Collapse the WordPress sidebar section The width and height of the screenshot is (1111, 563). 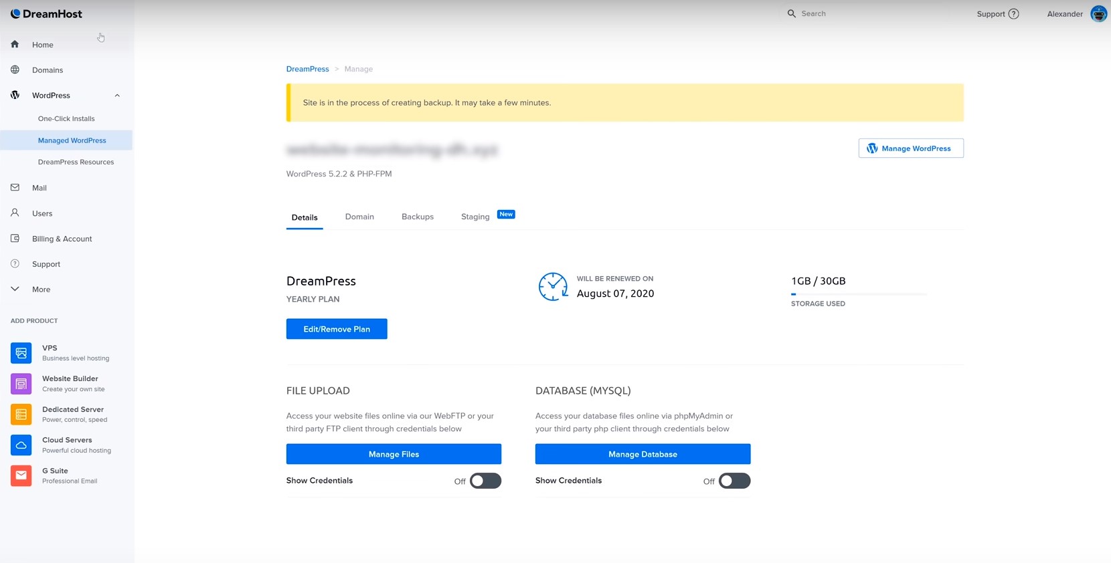point(117,96)
